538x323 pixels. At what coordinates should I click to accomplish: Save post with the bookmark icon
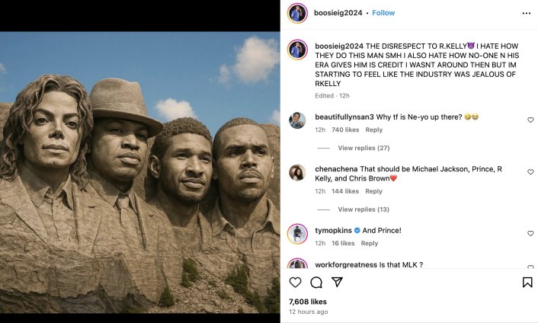(x=527, y=283)
